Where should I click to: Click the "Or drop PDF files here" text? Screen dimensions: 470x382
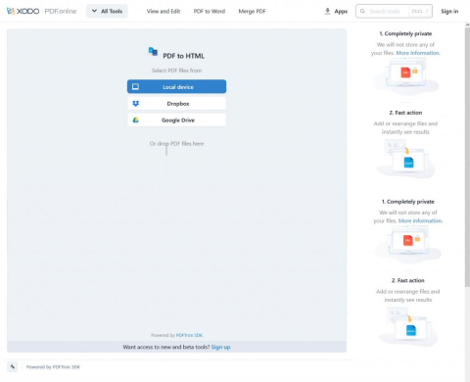point(176,143)
